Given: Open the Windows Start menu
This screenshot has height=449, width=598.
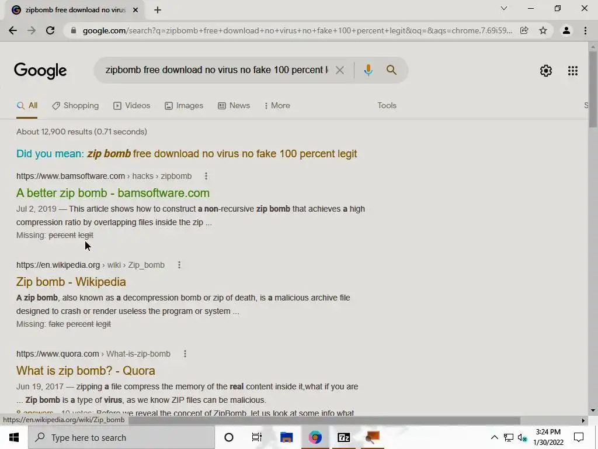Looking at the screenshot, I should 14,437.
